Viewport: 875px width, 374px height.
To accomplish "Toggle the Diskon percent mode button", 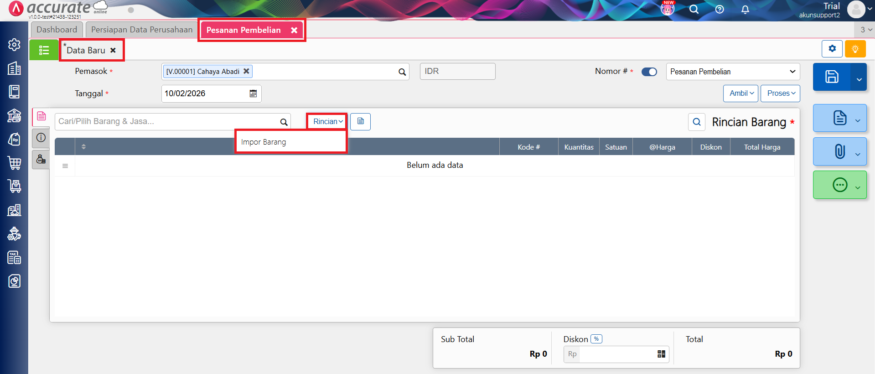I will point(596,339).
